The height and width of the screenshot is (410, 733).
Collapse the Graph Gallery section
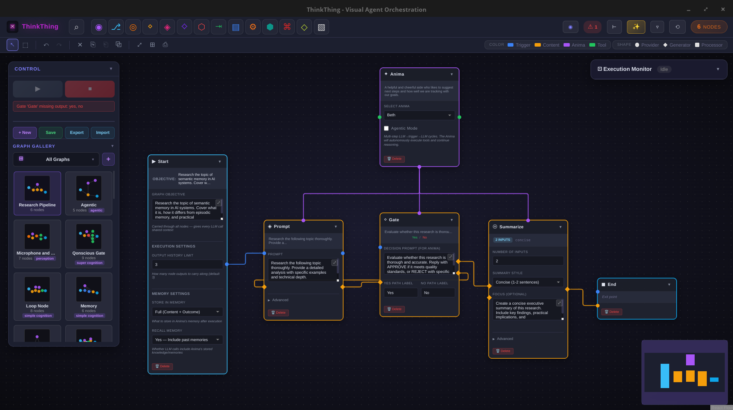click(x=112, y=146)
